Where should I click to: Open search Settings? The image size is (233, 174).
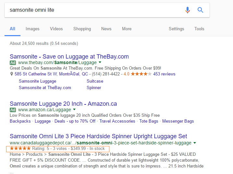(x=177, y=29)
